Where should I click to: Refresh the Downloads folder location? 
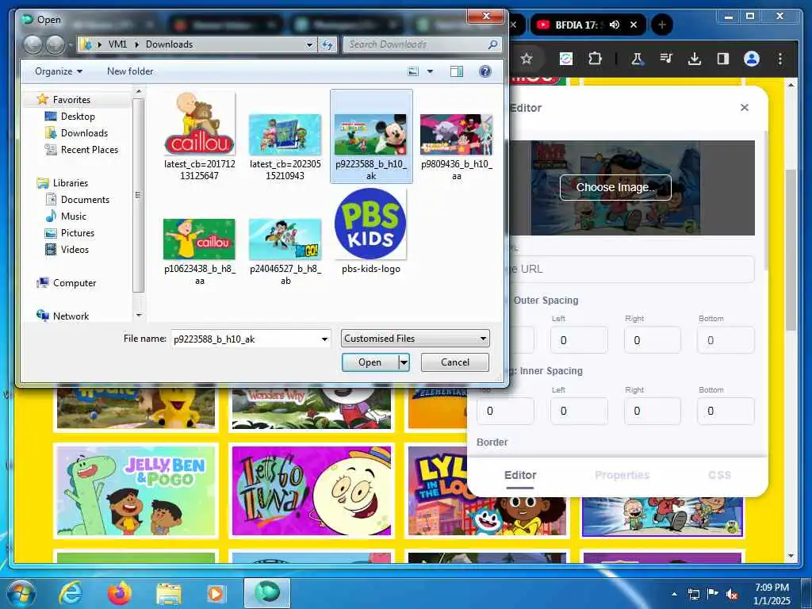tap(327, 44)
